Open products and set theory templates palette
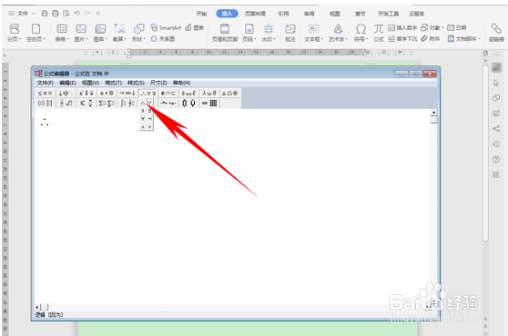The image size is (508, 336). (x=188, y=103)
